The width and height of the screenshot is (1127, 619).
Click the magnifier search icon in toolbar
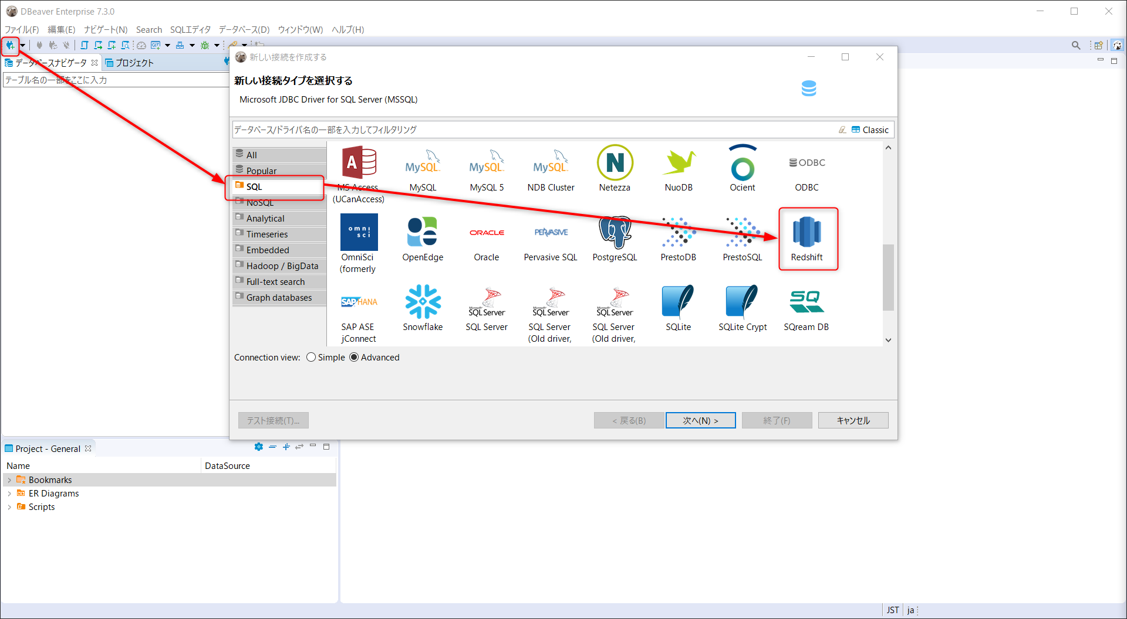click(x=1076, y=45)
